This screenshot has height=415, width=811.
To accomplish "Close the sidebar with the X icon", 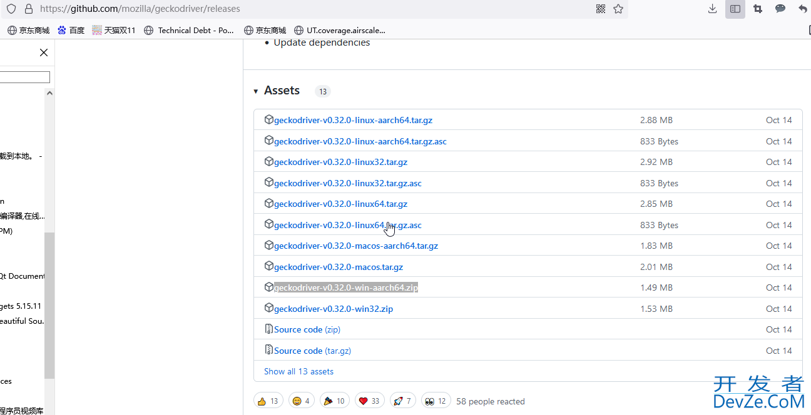I will tap(44, 52).
